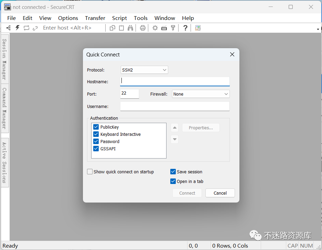The width and height of the screenshot is (322, 250).
Task: Open the Protocol SSH2 dropdown
Action: point(144,70)
